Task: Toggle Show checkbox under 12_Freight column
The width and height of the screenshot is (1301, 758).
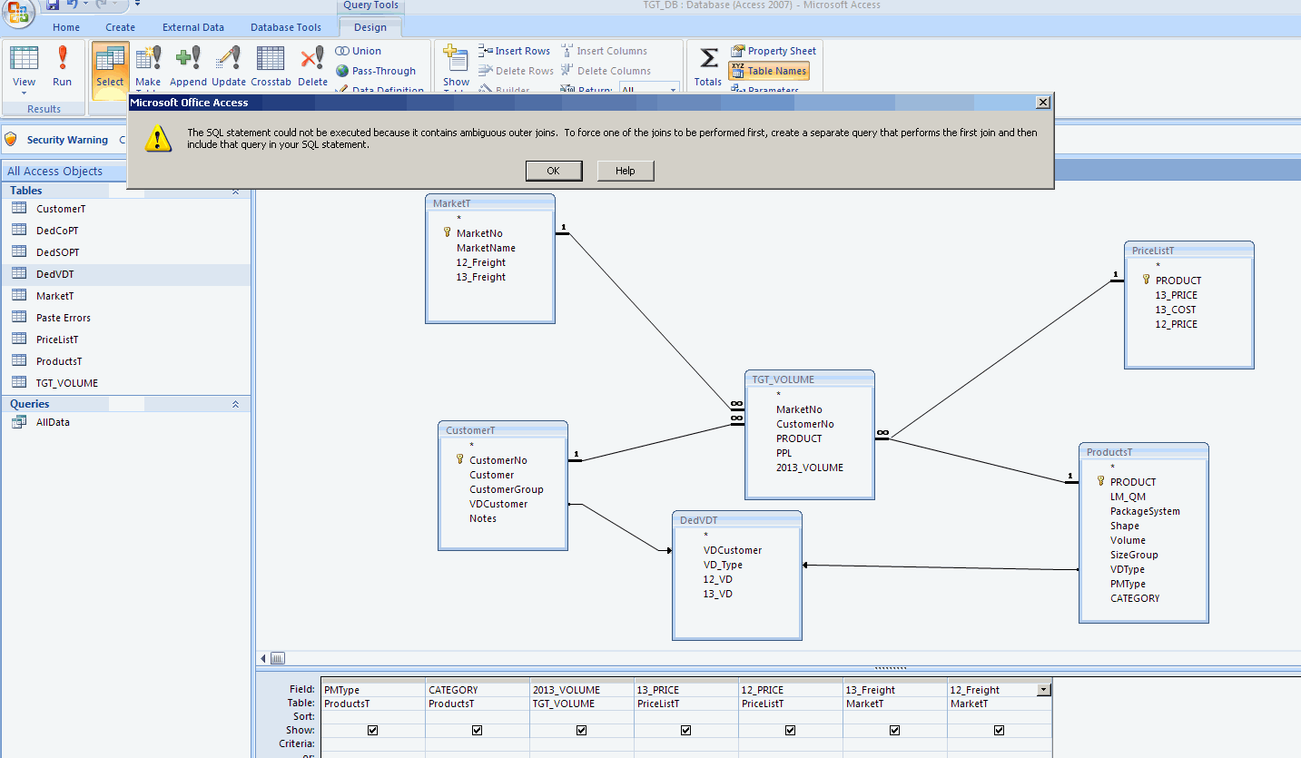Action: pyautogui.click(x=999, y=730)
